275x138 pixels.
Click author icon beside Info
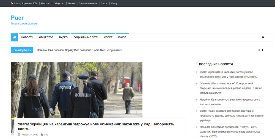point(42,134)
